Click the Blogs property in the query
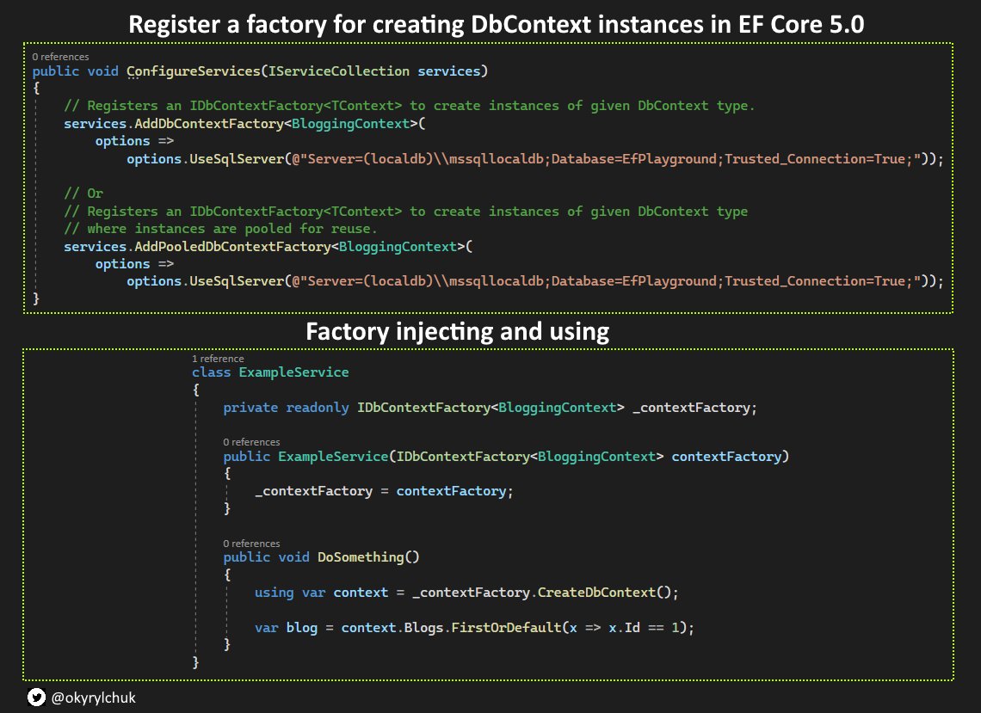This screenshot has width=981, height=713. tap(423, 627)
